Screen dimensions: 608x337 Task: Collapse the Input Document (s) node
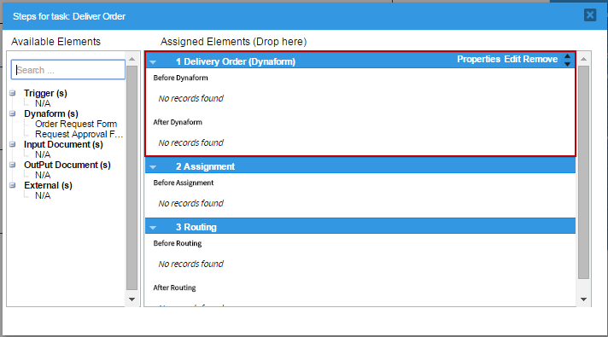pyautogui.click(x=13, y=144)
